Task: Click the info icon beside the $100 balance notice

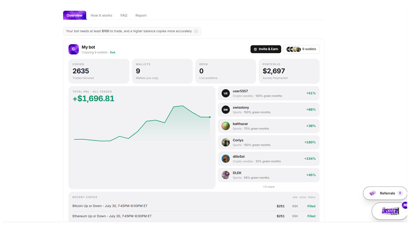Action: pyautogui.click(x=196, y=31)
